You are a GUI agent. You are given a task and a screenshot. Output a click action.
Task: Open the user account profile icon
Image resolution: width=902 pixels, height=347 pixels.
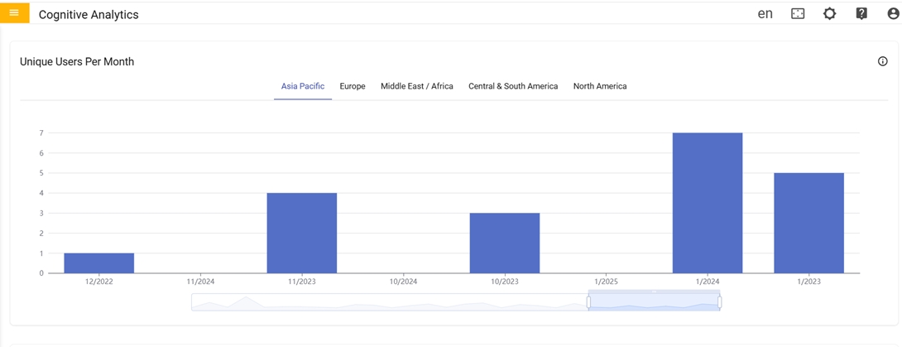(892, 14)
